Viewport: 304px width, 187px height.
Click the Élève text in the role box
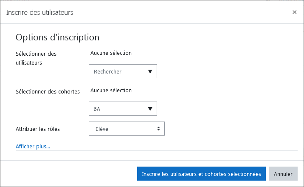click(x=102, y=129)
